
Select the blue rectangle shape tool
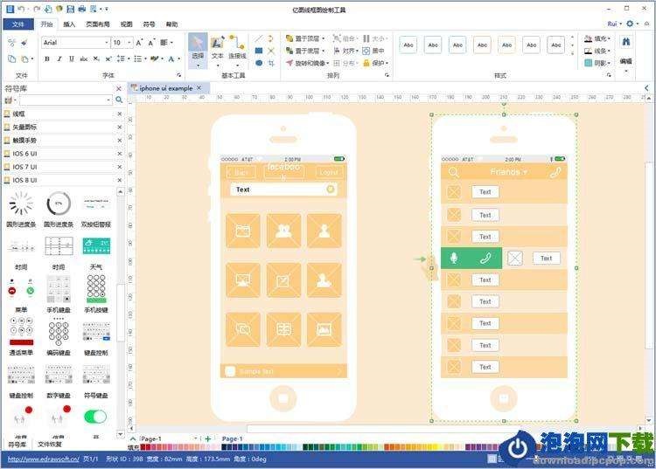tap(259, 51)
